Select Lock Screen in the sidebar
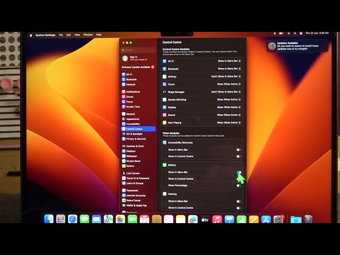The width and height of the screenshot is (340, 255). tap(138, 173)
